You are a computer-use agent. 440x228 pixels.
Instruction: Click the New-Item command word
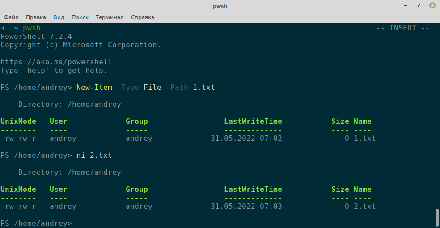(94, 88)
